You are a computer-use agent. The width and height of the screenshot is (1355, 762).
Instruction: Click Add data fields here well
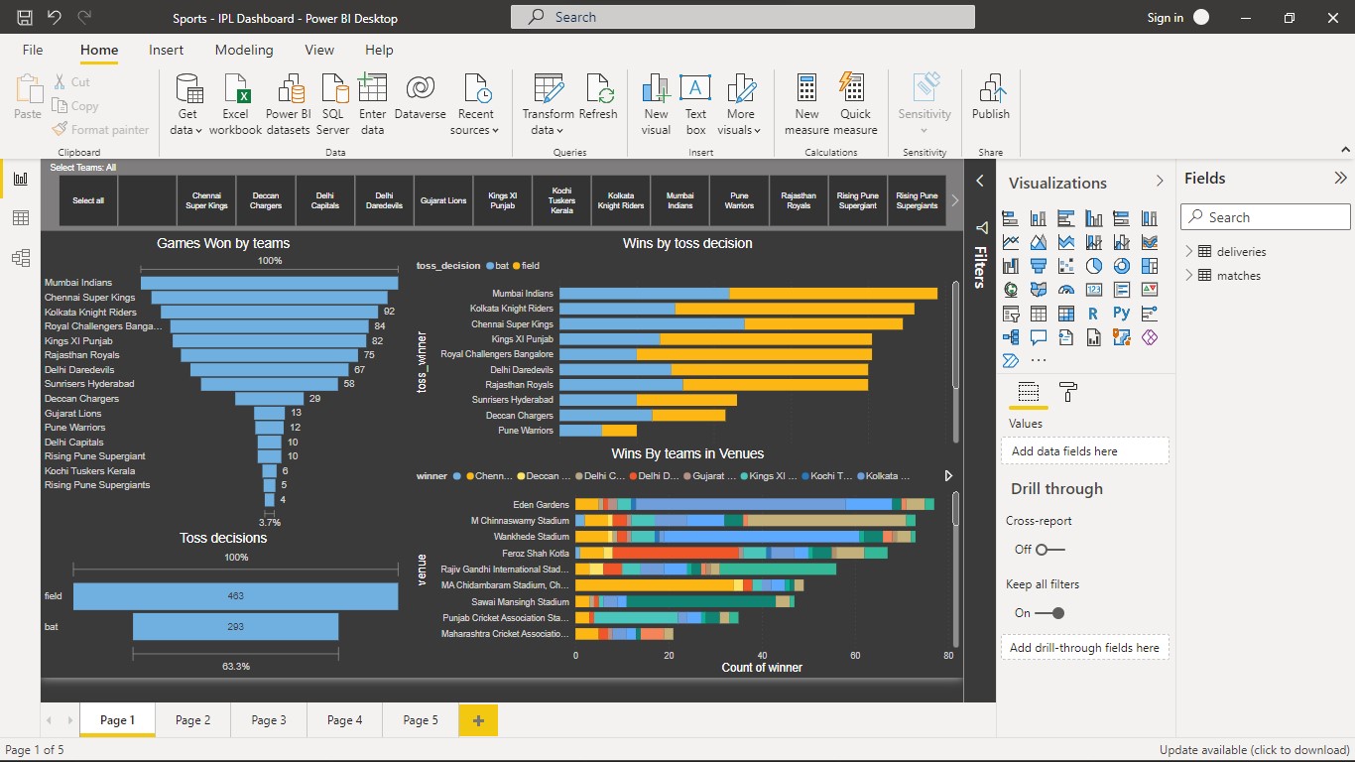[x=1085, y=451]
